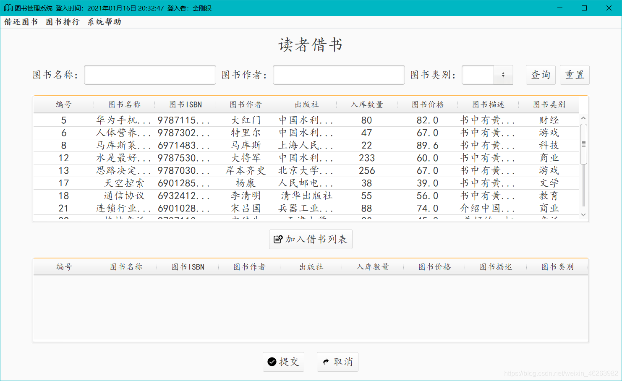
Task: Click author cell 李清明
Action: click(x=246, y=196)
